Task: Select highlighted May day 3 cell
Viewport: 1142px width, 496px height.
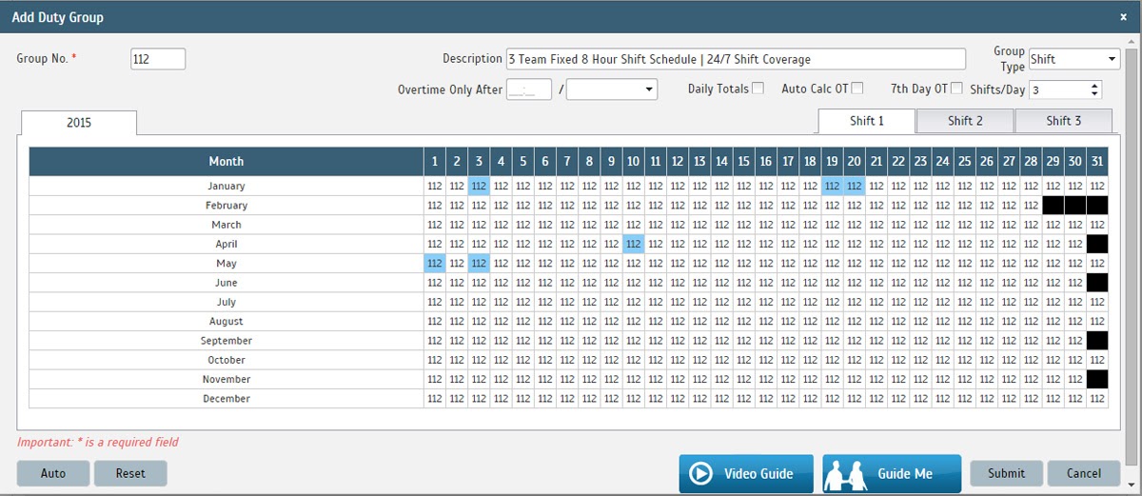Action: [x=479, y=264]
